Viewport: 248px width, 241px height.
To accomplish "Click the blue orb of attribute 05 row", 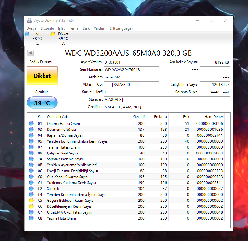I will tap(31, 141).
